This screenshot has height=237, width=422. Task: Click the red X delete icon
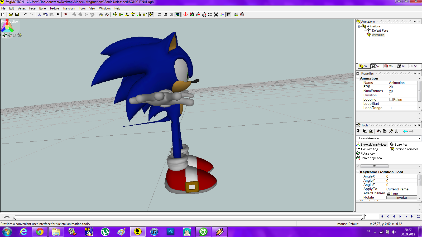(66, 14)
